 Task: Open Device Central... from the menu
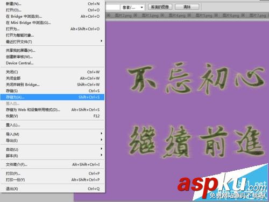tap(52, 63)
